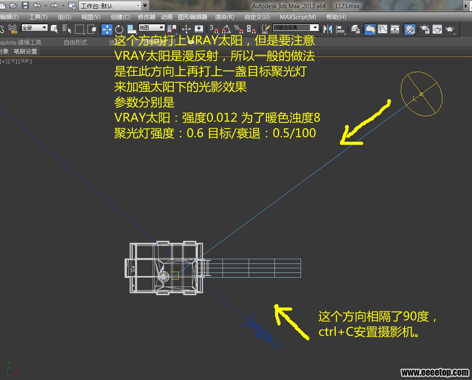Viewport: 472px width, 380px height.
Task: Open the 动画 menu
Action: click(x=167, y=17)
